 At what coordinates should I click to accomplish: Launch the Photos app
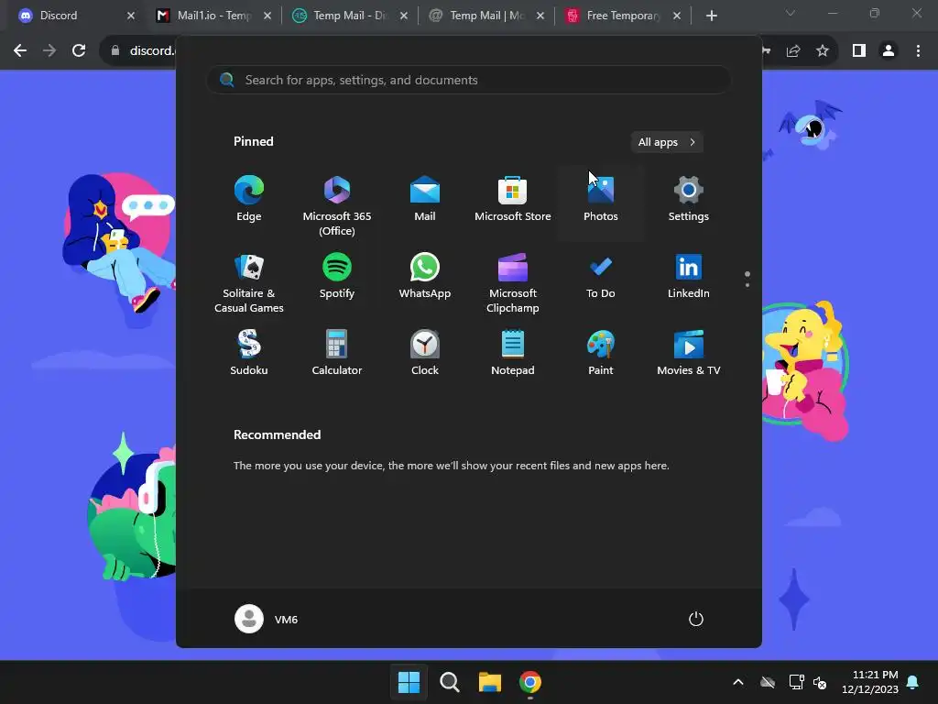pos(601,199)
